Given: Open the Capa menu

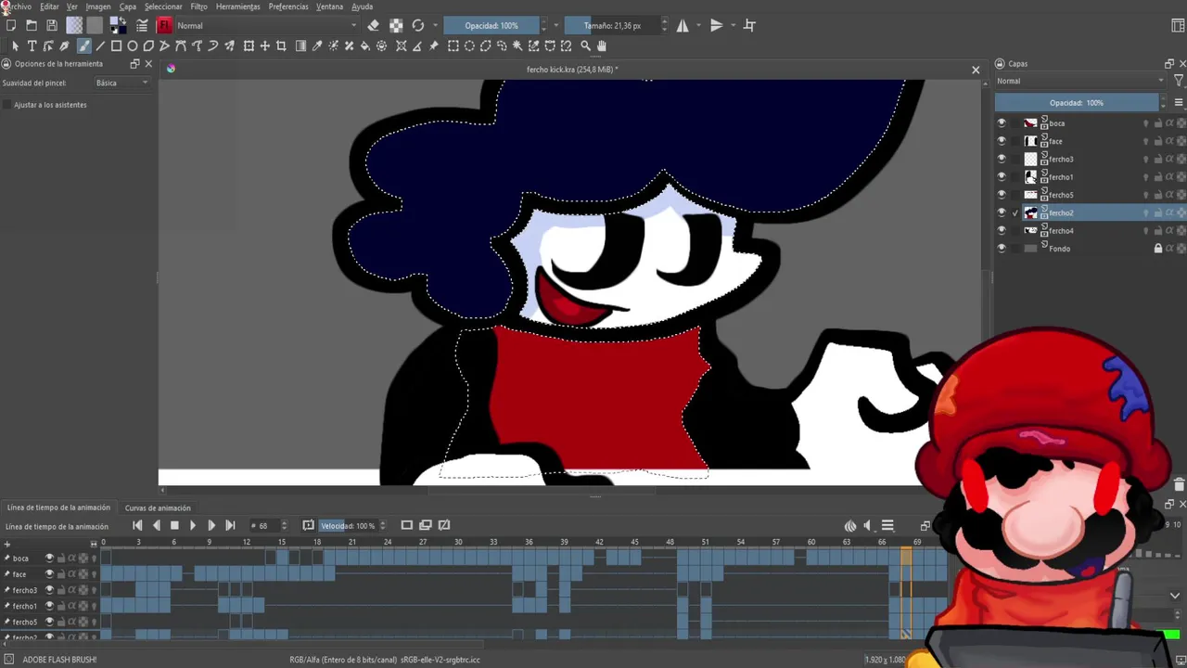Looking at the screenshot, I should [x=128, y=6].
